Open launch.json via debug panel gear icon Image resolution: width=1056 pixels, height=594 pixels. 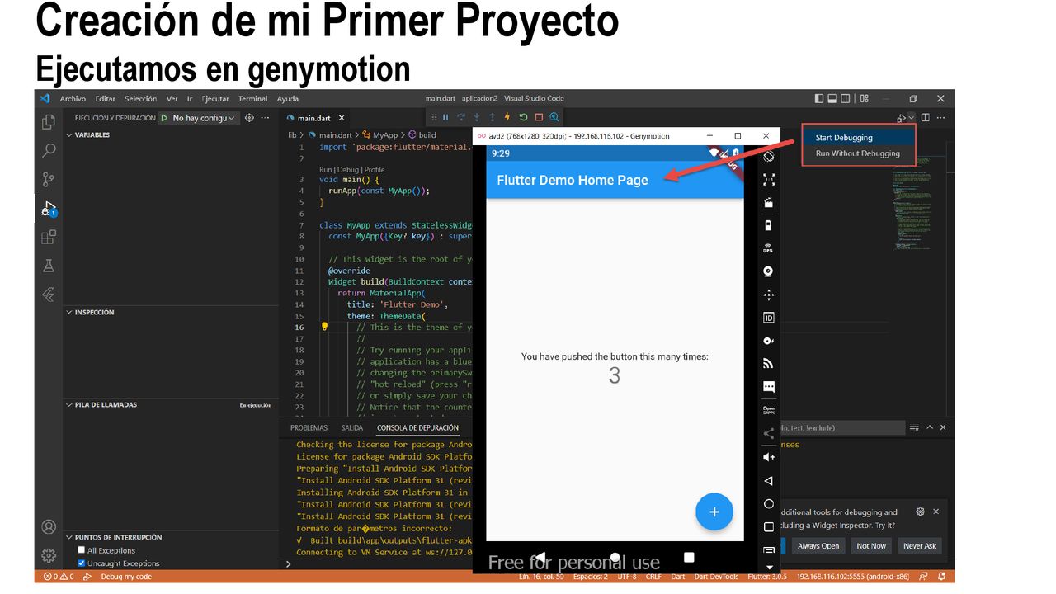(249, 118)
